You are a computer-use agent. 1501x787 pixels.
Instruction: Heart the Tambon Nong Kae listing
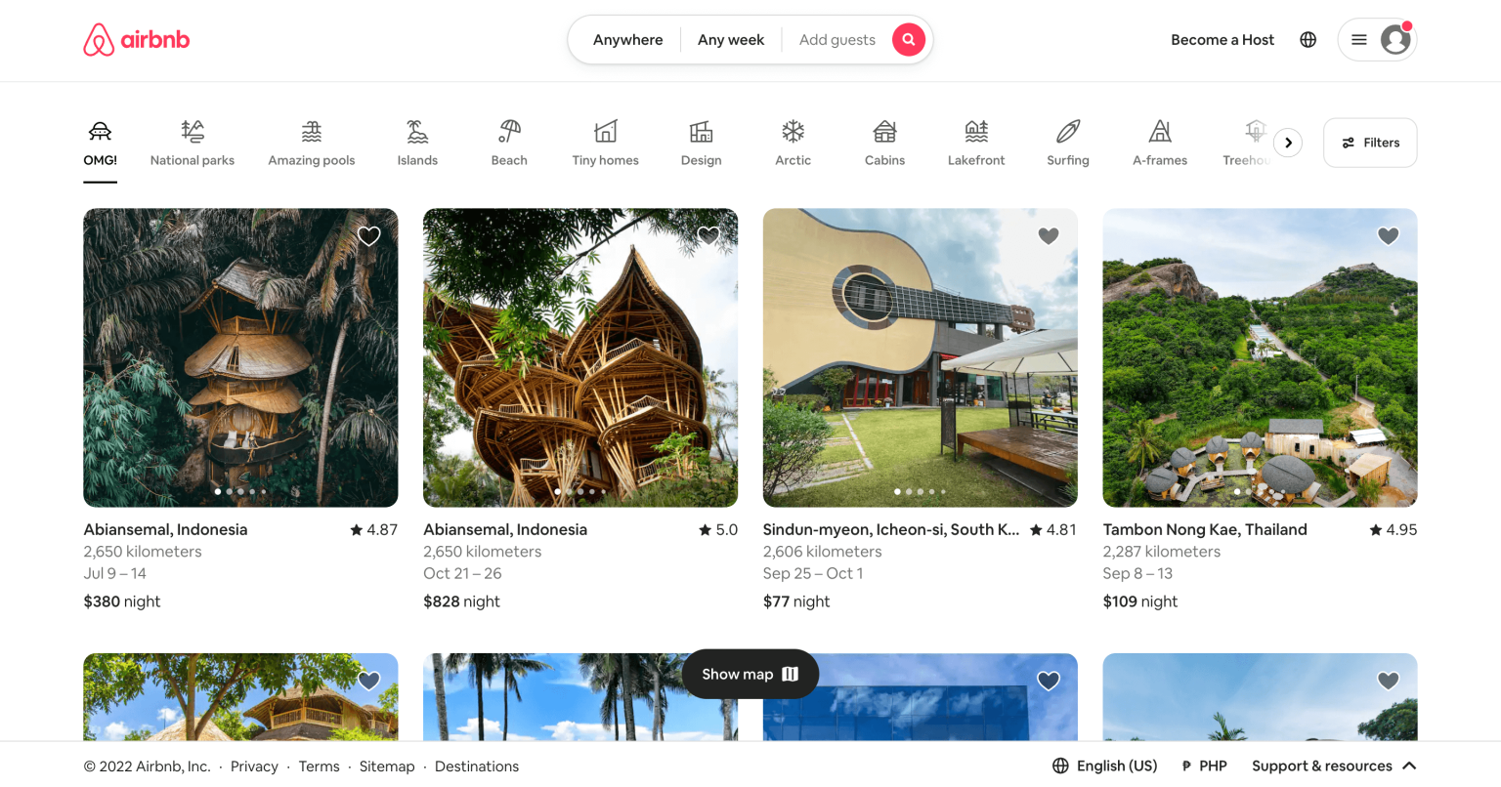point(1388,236)
